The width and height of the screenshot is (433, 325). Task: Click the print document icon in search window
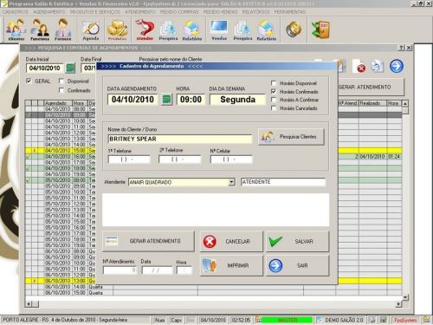tap(378, 66)
